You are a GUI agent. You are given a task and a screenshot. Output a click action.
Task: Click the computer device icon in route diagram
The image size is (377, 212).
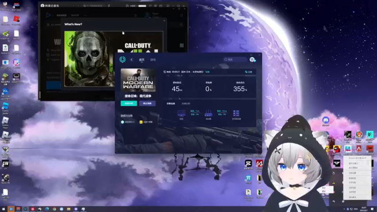tap(181, 113)
